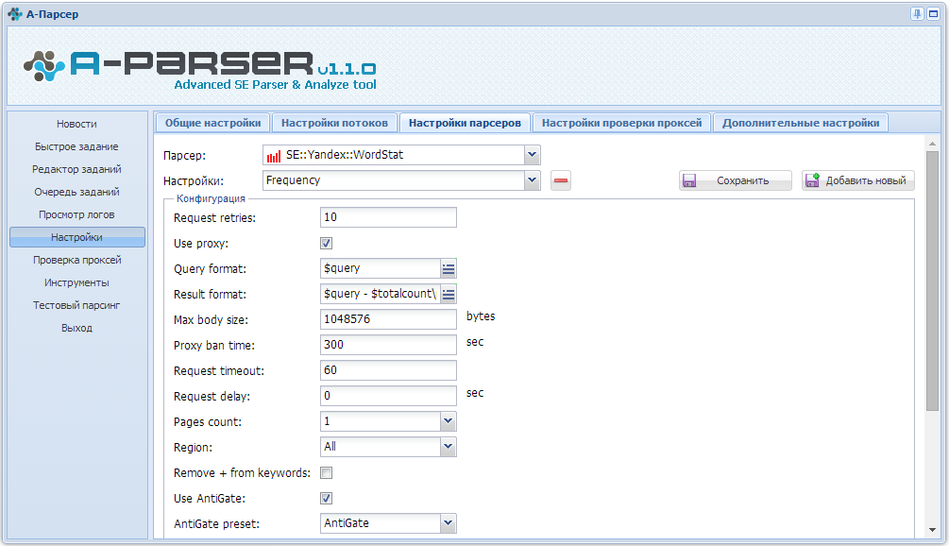Switch to Настройки потоков tab
Viewport: 949px width, 546px height.
[x=334, y=123]
